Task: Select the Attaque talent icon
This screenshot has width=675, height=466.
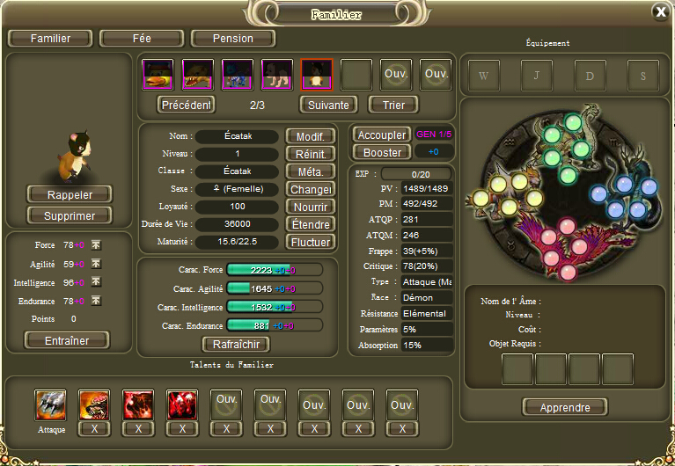Action: pyautogui.click(x=50, y=404)
